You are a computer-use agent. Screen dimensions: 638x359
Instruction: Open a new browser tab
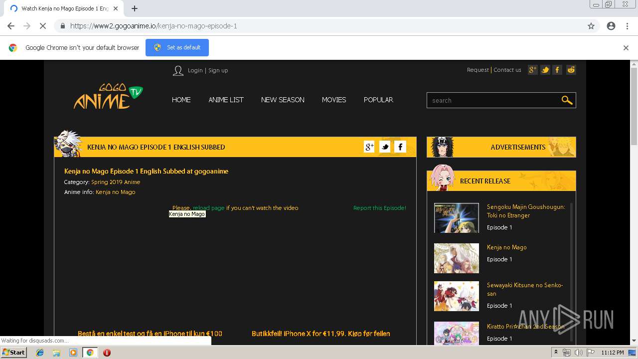[135, 8]
